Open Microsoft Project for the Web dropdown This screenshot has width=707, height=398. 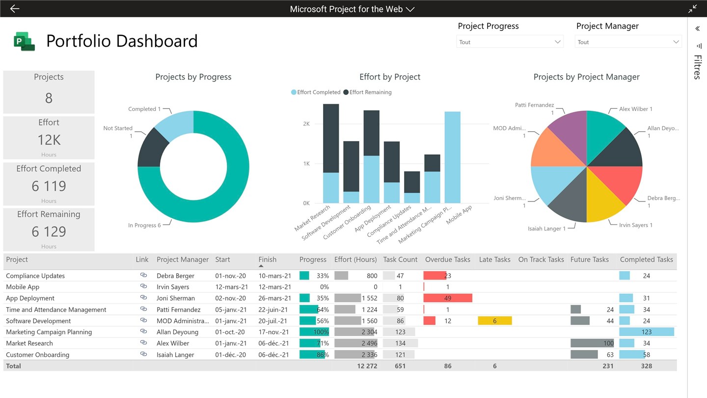(353, 9)
